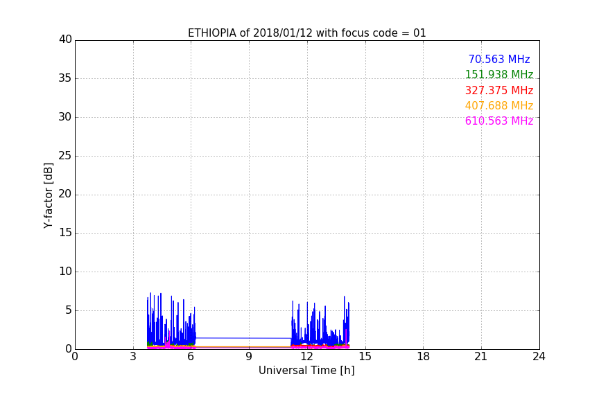Click the x-axis tick label 9
This screenshot has width=599, height=399.
(x=249, y=357)
